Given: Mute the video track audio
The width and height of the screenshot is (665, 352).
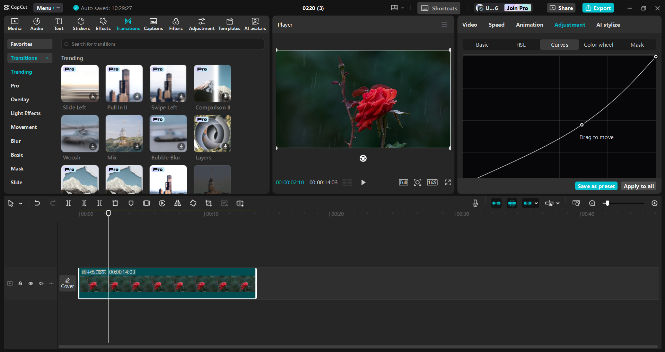Looking at the screenshot, I should click(41, 283).
